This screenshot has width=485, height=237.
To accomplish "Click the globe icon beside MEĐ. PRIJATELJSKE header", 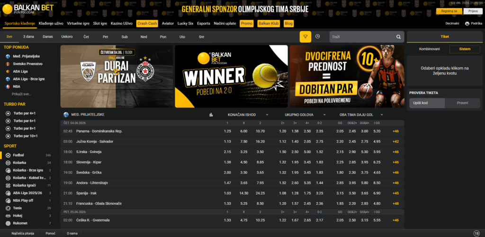I will 66,115.
